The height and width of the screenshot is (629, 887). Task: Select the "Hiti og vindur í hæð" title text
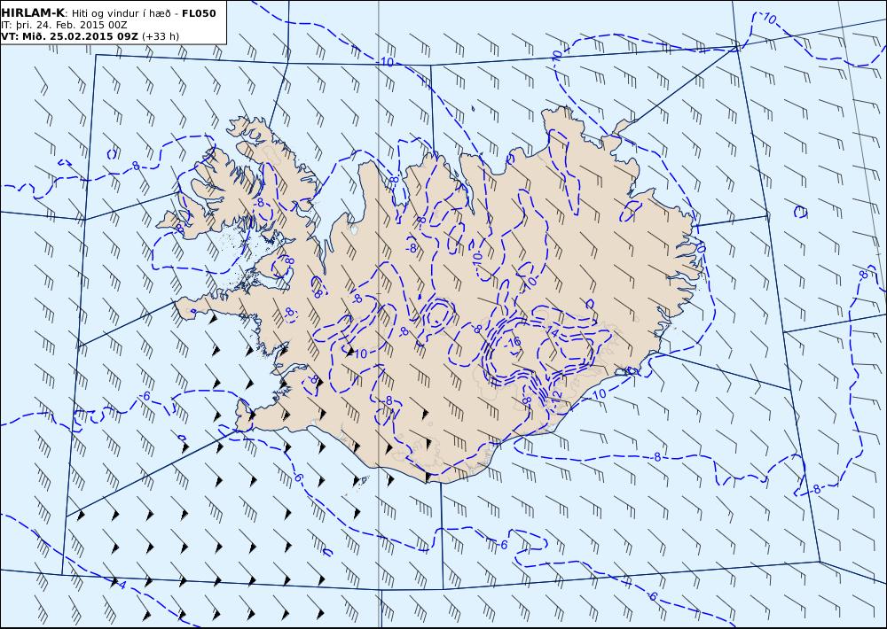point(121,13)
